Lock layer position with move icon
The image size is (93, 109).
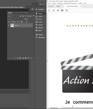tap(17, 22)
